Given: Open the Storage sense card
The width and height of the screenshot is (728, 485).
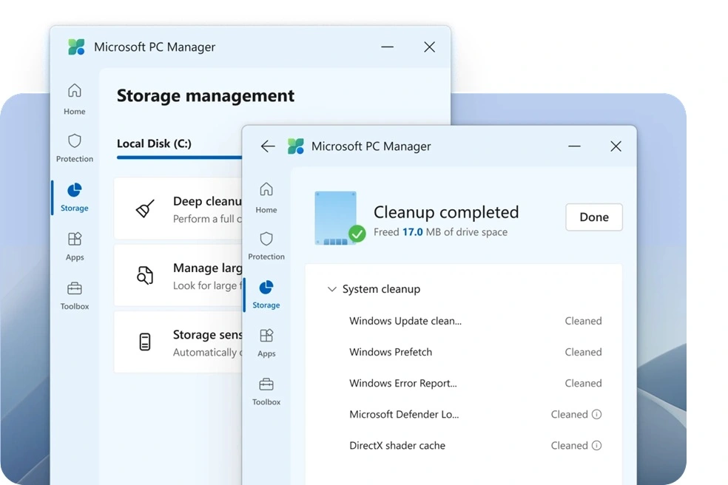Looking at the screenshot, I should (178, 342).
